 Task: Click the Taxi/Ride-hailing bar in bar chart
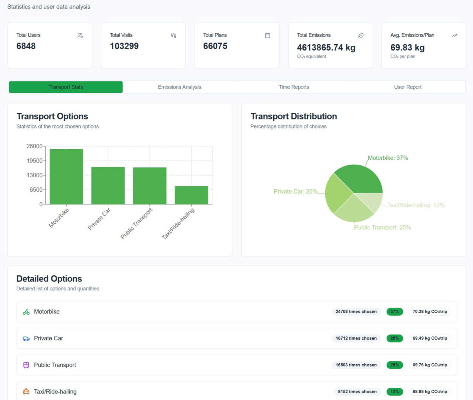click(x=191, y=195)
